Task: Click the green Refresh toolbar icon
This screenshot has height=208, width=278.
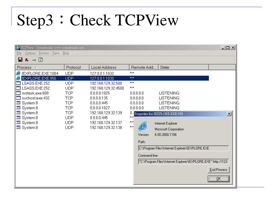Action: point(41,60)
